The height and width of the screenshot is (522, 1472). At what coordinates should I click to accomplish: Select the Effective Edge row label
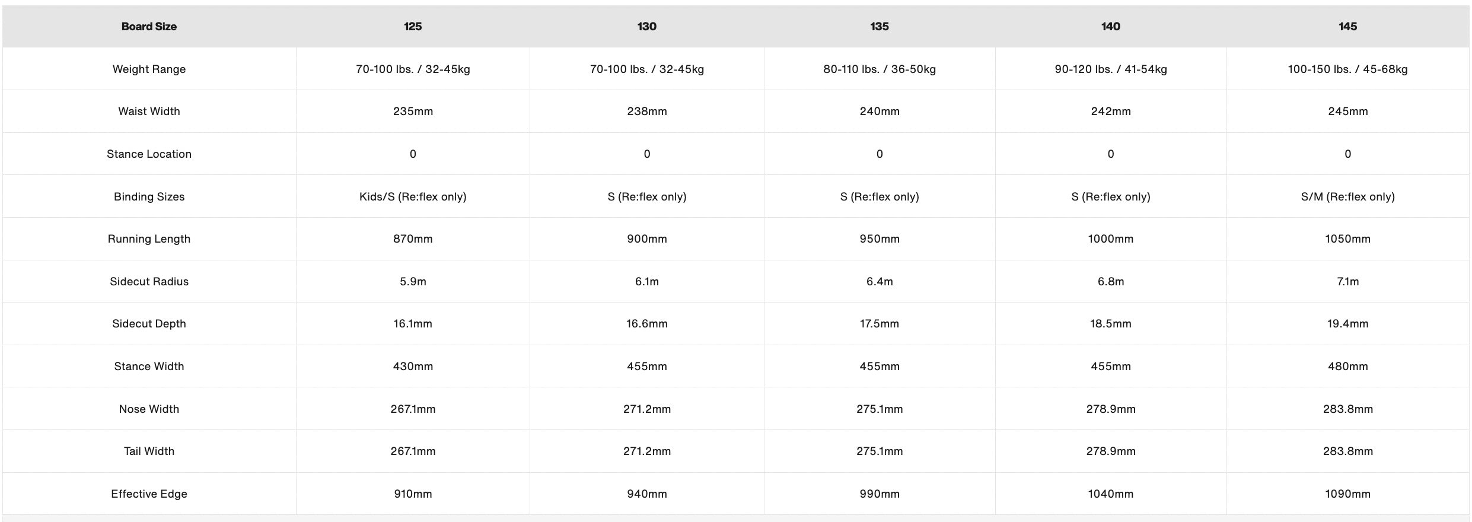(x=149, y=494)
